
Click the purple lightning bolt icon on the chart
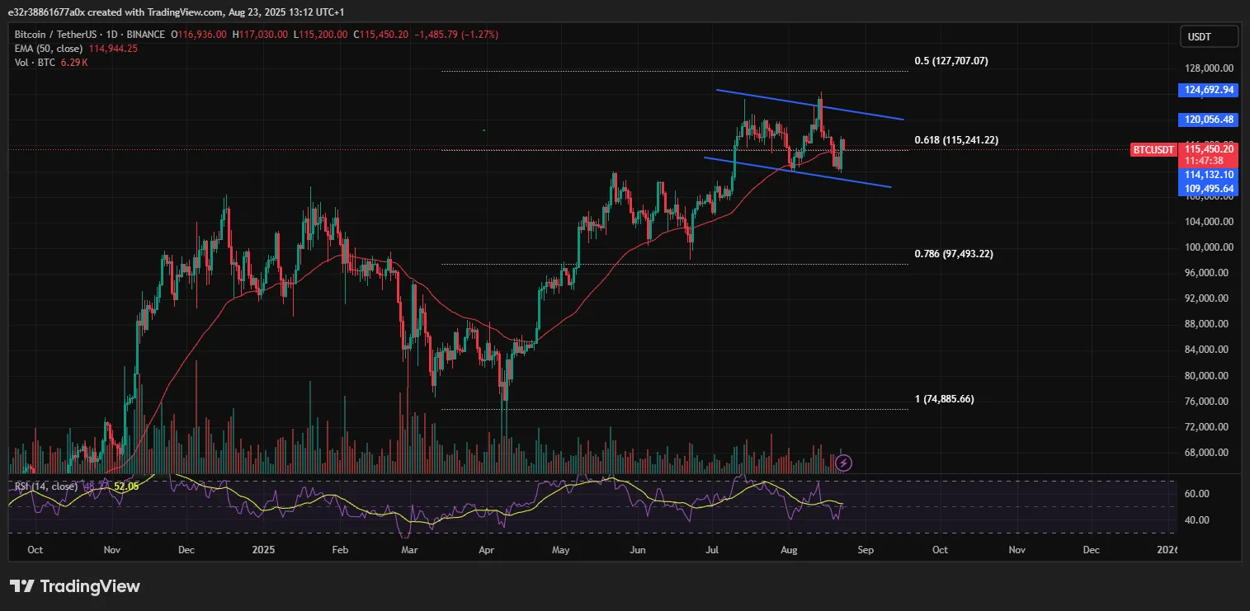click(842, 463)
